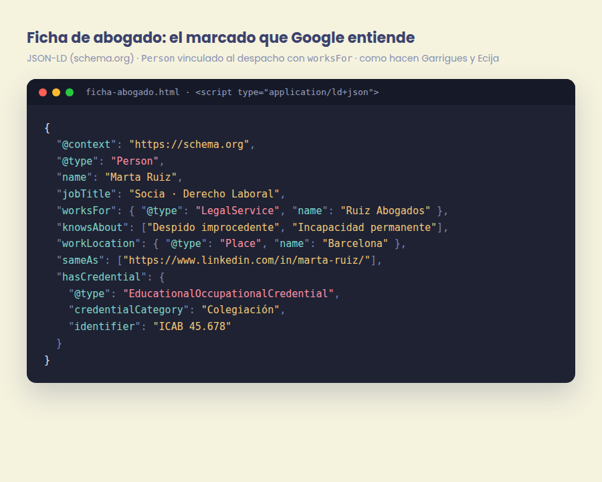Click the green maximize dot
602x482 pixels.
click(70, 92)
